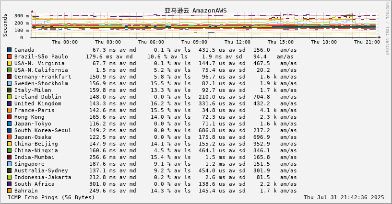Click the France-Paris orange swatch

(9, 110)
